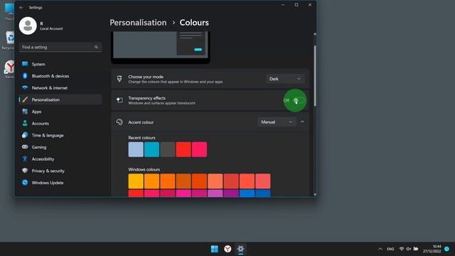Select the pink recent colour
455x256 pixels.
199,149
